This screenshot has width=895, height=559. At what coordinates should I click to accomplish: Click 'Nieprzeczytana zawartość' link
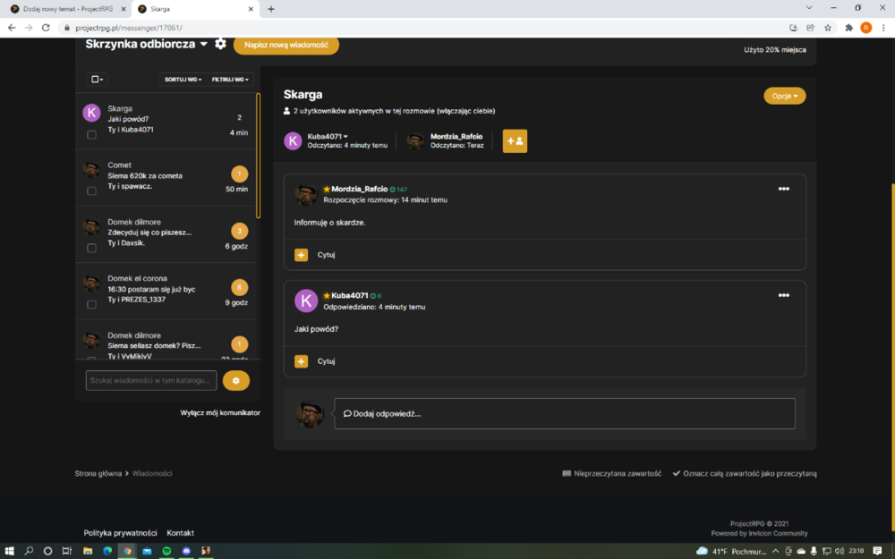(x=612, y=473)
